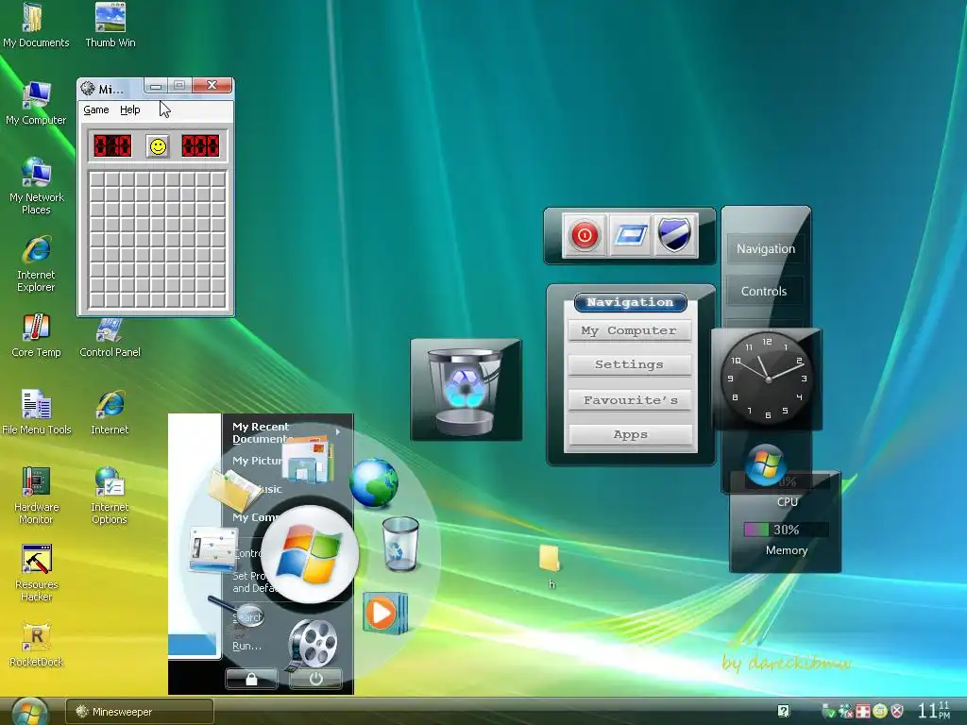
Task: Click the magnifier search icon in orb menu
Action: click(x=237, y=611)
